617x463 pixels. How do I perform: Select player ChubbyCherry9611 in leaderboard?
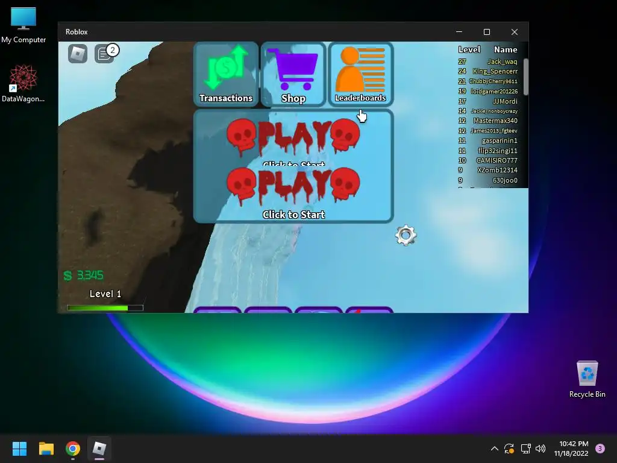488,81
